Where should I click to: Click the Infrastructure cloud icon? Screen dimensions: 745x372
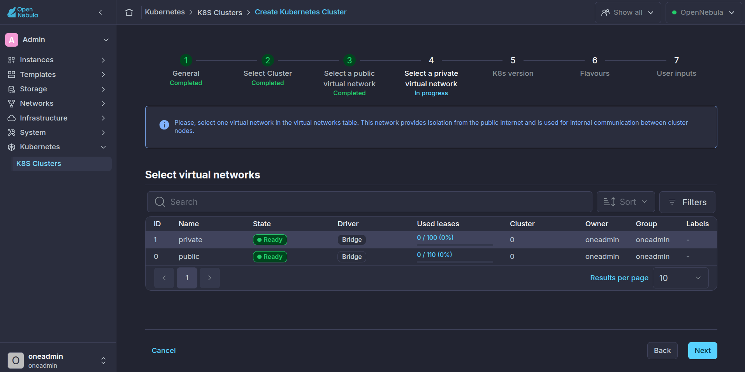(x=12, y=118)
